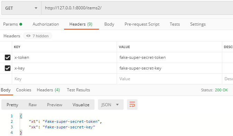This screenshot has width=233, height=136.
Task: Open response Headers (4) tab
Action: click(48, 90)
